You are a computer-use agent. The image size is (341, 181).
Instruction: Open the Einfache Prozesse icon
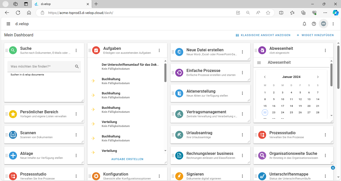tap(179, 72)
